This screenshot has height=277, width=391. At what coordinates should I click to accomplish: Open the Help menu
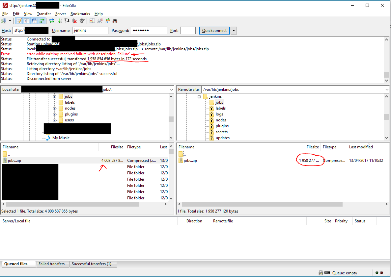[x=98, y=14]
